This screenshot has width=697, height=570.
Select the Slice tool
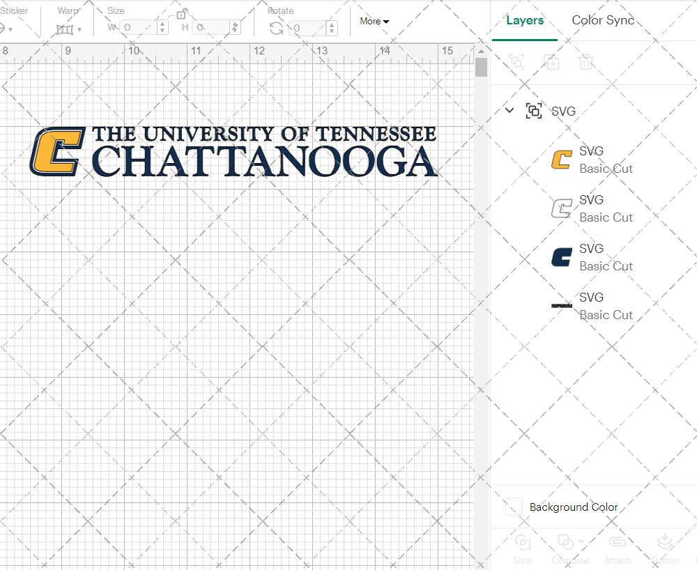point(523,549)
